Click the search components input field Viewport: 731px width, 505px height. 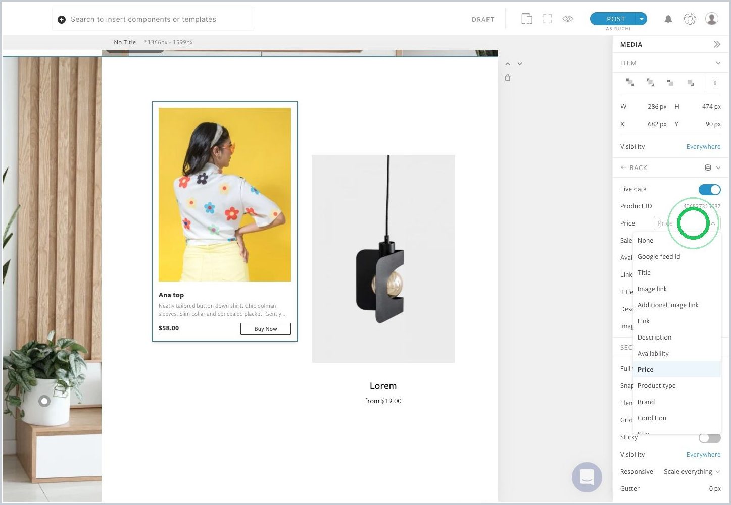pyautogui.click(x=153, y=19)
